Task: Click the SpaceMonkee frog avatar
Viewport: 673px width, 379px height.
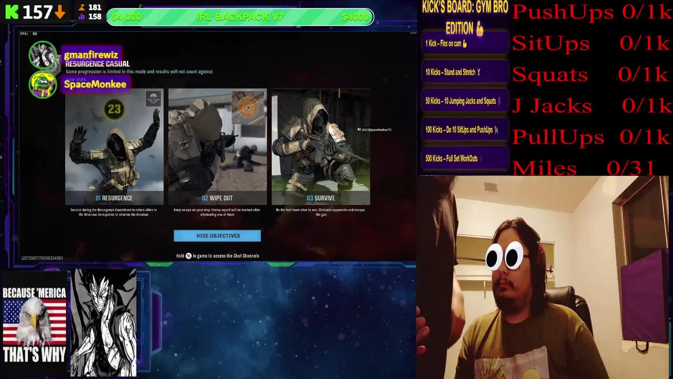Action: click(x=43, y=84)
